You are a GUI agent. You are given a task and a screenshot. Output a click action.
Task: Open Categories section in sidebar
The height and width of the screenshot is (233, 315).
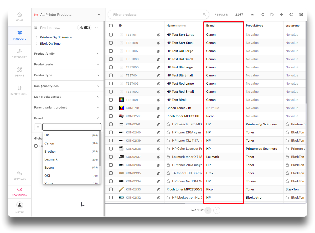19,54
